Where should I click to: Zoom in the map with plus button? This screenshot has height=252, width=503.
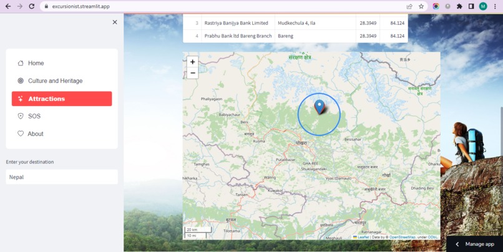[192, 62]
